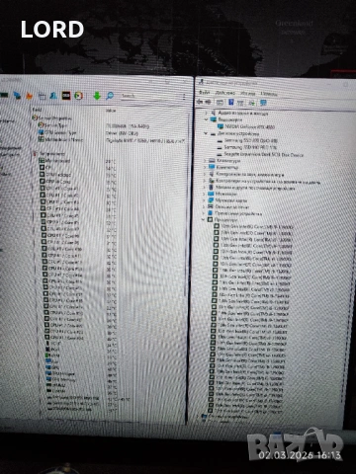Viewport: 356px width, 474px height.
Task: Click the blue Help icon in Device Manager toolbar
Action: coord(231,103)
